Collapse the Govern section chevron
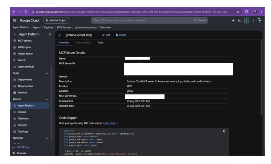This screenshot has height=164, width=271. [47, 99]
